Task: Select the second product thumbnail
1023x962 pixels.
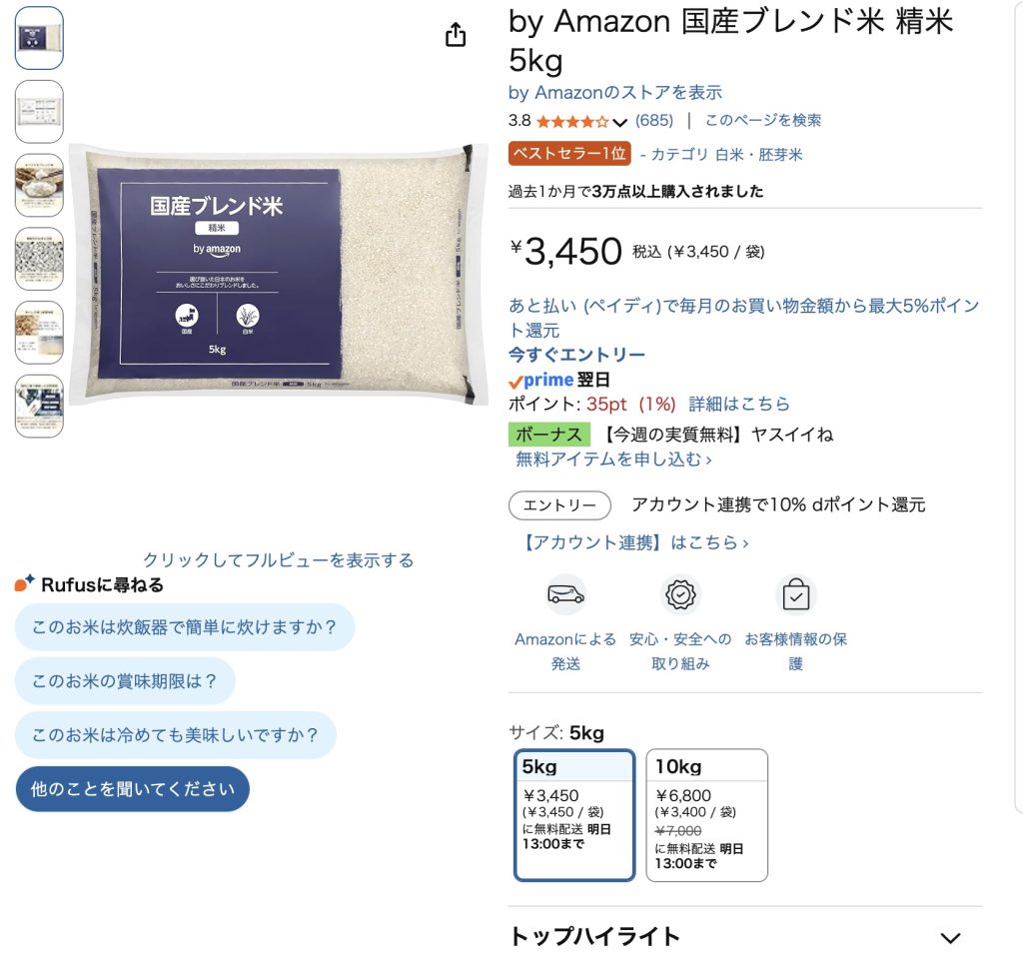Action: pos(39,112)
